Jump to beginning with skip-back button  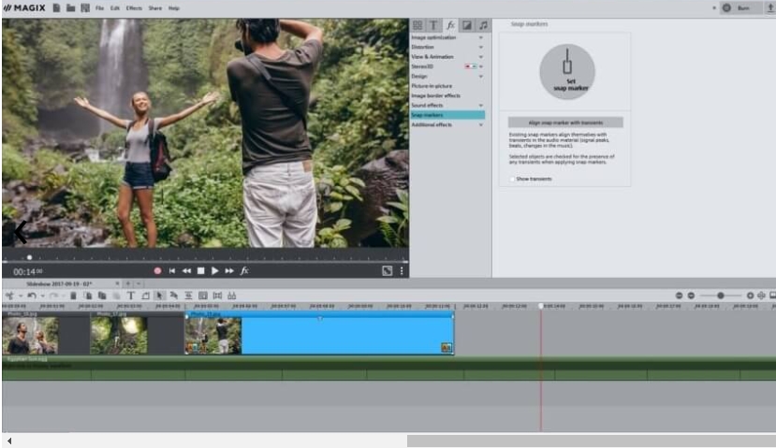pos(171,271)
